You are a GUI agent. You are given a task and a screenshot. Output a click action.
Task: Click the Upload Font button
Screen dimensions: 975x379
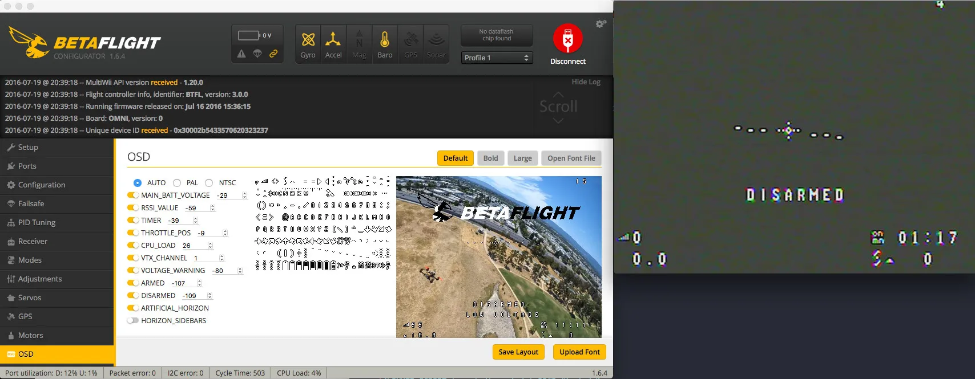pos(579,352)
